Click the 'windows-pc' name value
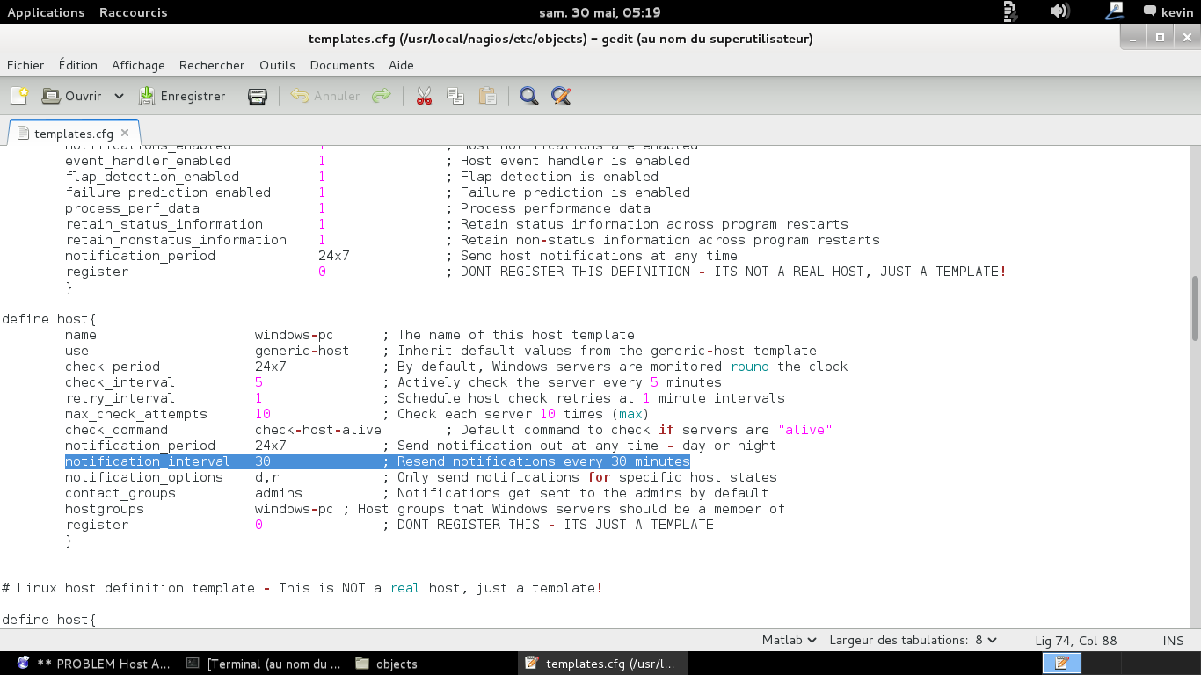 coord(295,335)
